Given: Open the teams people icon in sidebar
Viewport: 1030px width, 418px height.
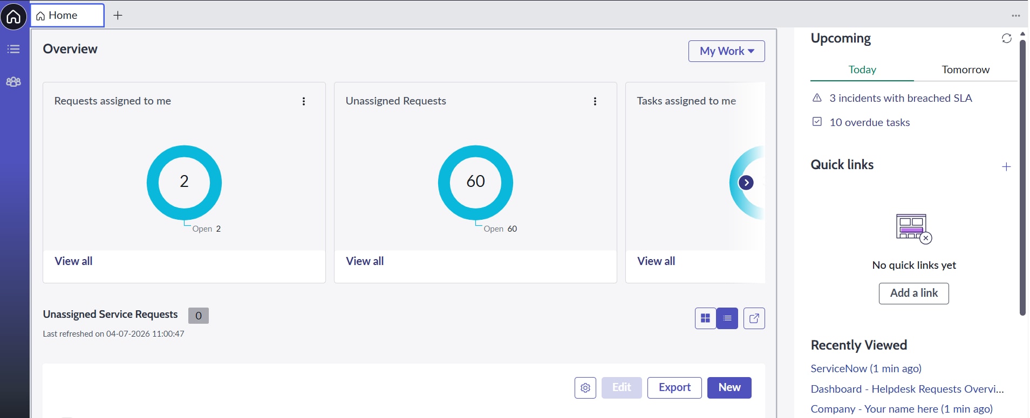Looking at the screenshot, I should click(x=13, y=82).
